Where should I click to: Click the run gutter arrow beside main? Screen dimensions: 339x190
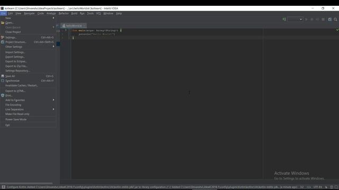click(x=66, y=30)
